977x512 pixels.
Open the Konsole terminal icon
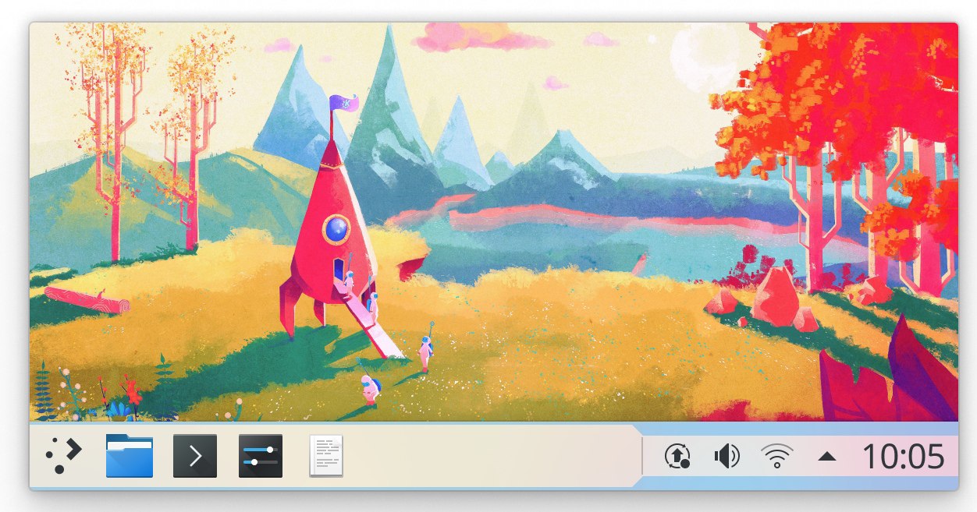195,456
